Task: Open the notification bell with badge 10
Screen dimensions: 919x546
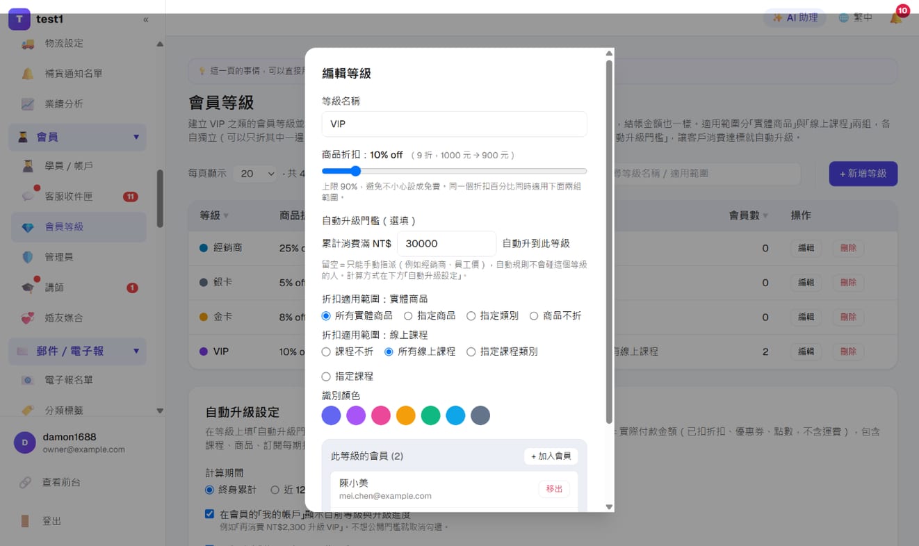Action: [x=896, y=17]
